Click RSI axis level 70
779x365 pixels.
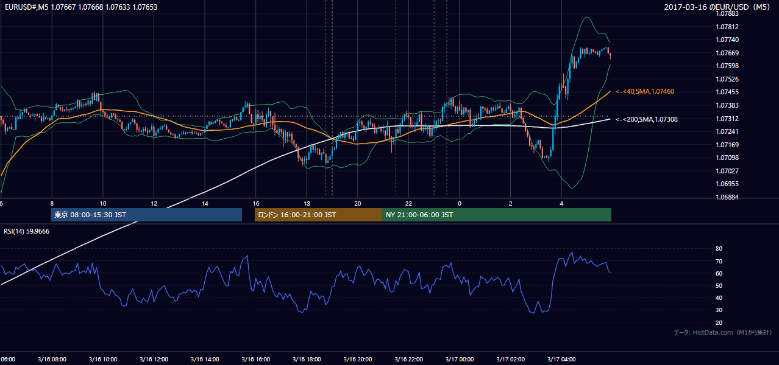(719, 261)
